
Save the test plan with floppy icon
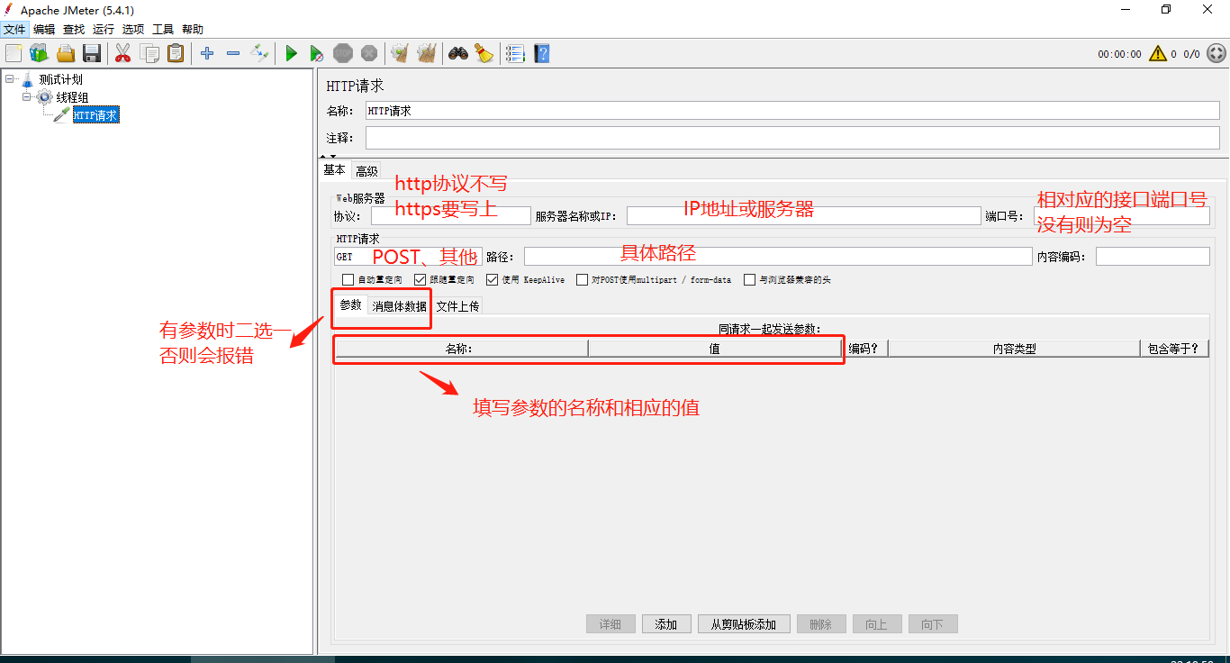(91, 53)
